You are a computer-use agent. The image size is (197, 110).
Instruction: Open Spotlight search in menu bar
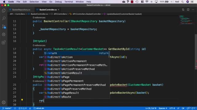pos(183,2)
